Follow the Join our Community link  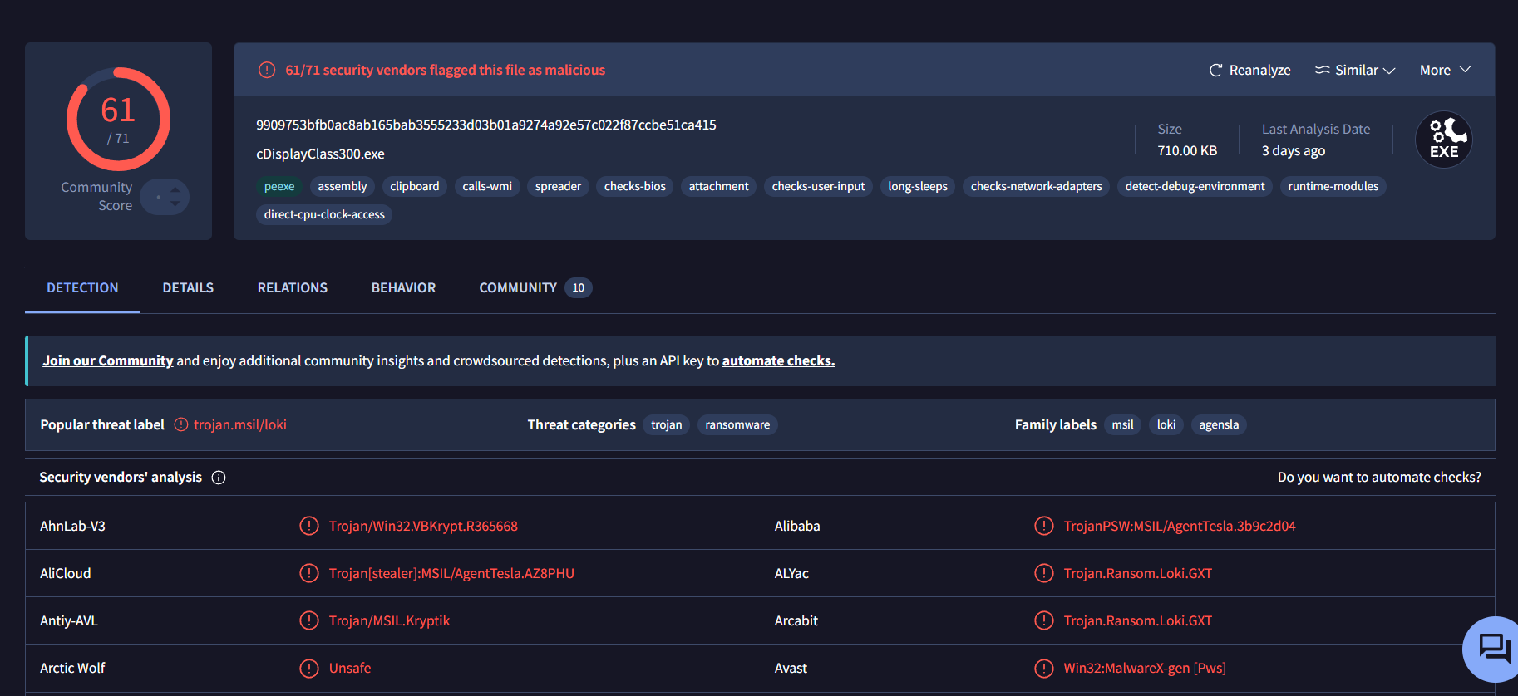[x=108, y=360]
